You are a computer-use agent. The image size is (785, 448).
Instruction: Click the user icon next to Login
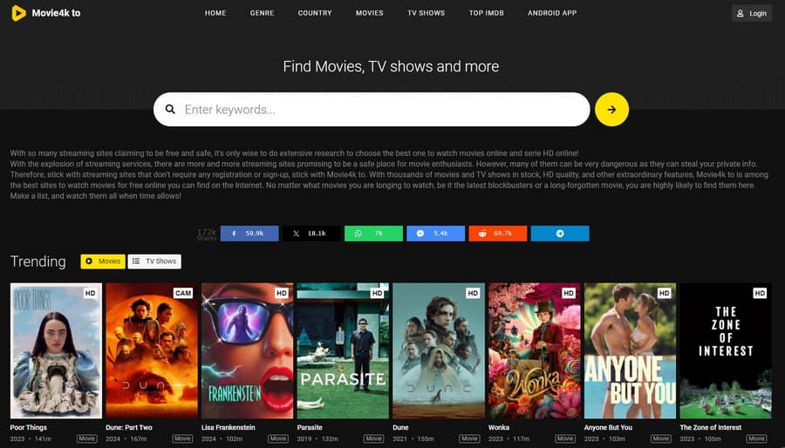click(741, 13)
